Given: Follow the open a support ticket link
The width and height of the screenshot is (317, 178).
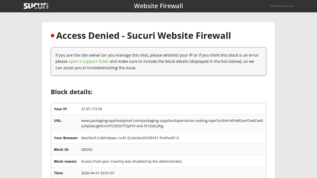Looking at the screenshot, I should pos(88,61).
